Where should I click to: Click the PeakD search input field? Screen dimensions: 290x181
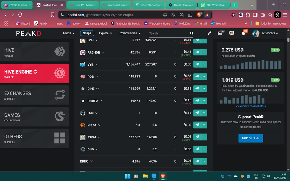[168, 34]
